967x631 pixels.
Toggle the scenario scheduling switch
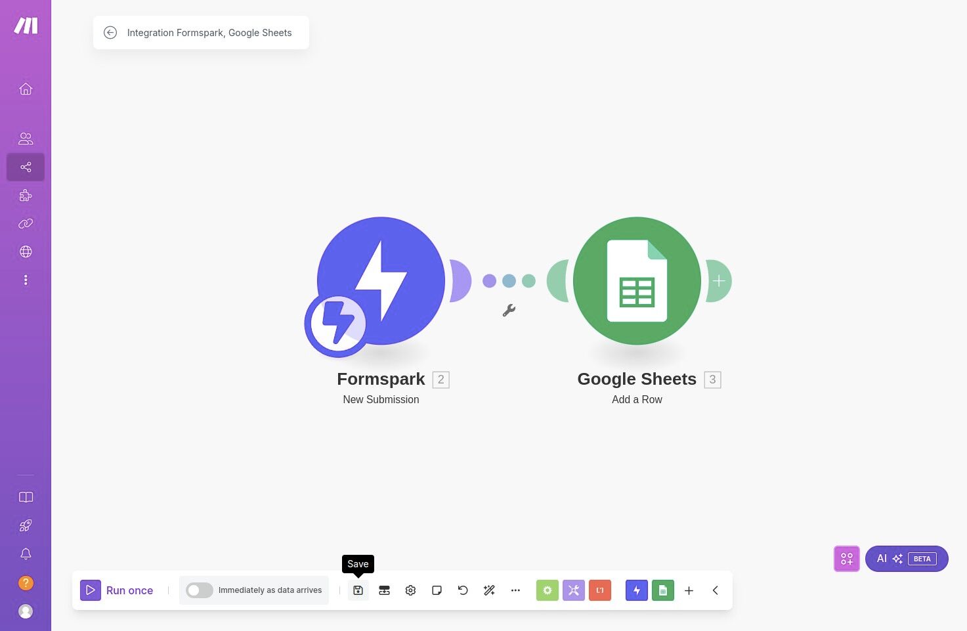click(x=200, y=590)
